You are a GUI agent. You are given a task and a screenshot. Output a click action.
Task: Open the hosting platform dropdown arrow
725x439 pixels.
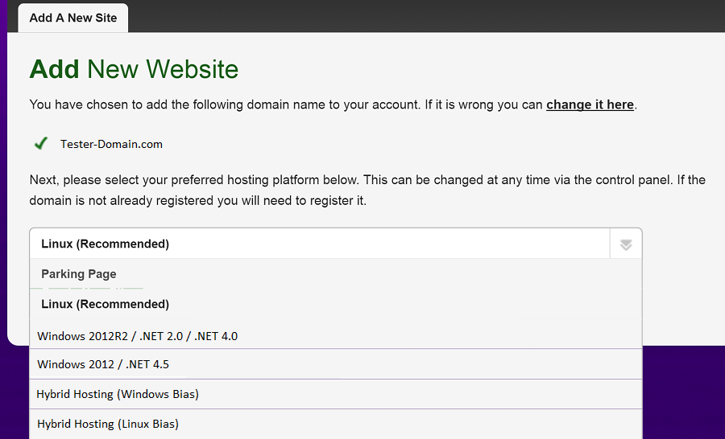[626, 244]
